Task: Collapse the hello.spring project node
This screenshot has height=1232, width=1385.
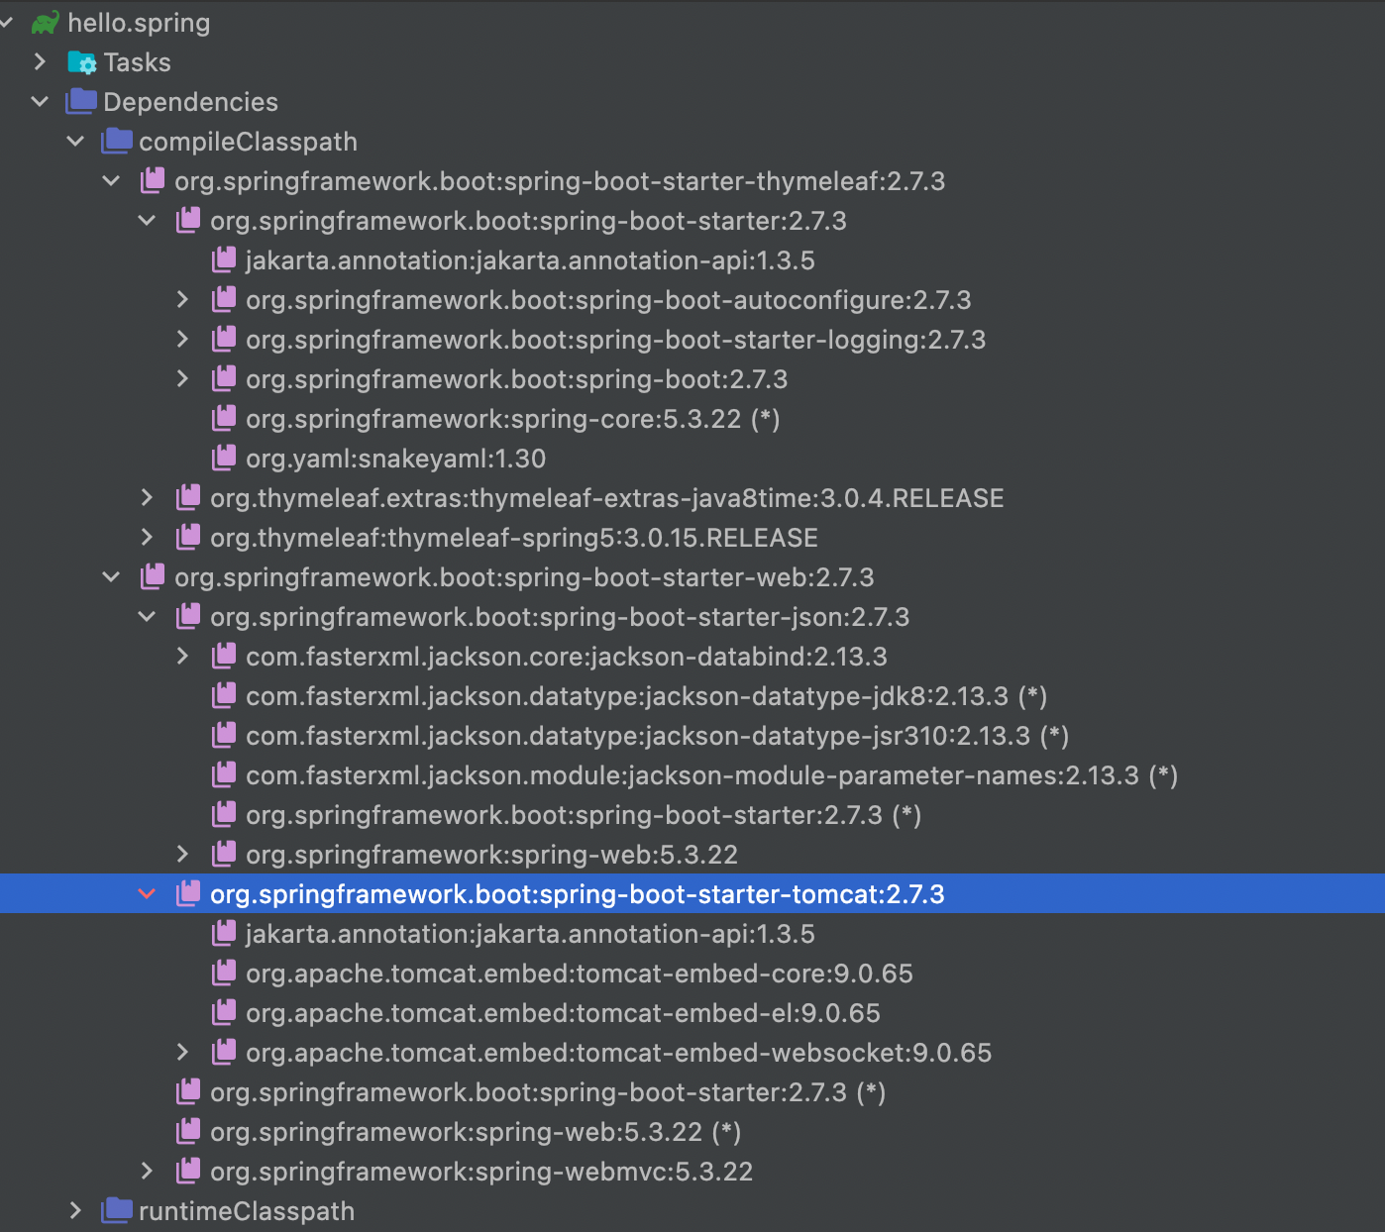Action: (x=6, y=22)
